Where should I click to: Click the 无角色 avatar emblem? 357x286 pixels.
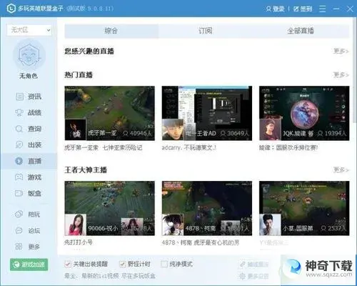tap(29, 55)
